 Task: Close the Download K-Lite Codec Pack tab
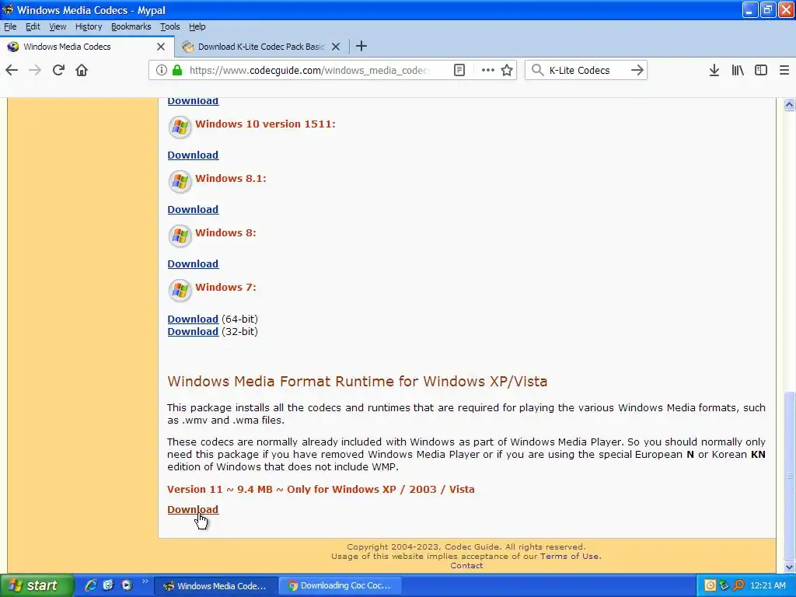tap(336, 47)
